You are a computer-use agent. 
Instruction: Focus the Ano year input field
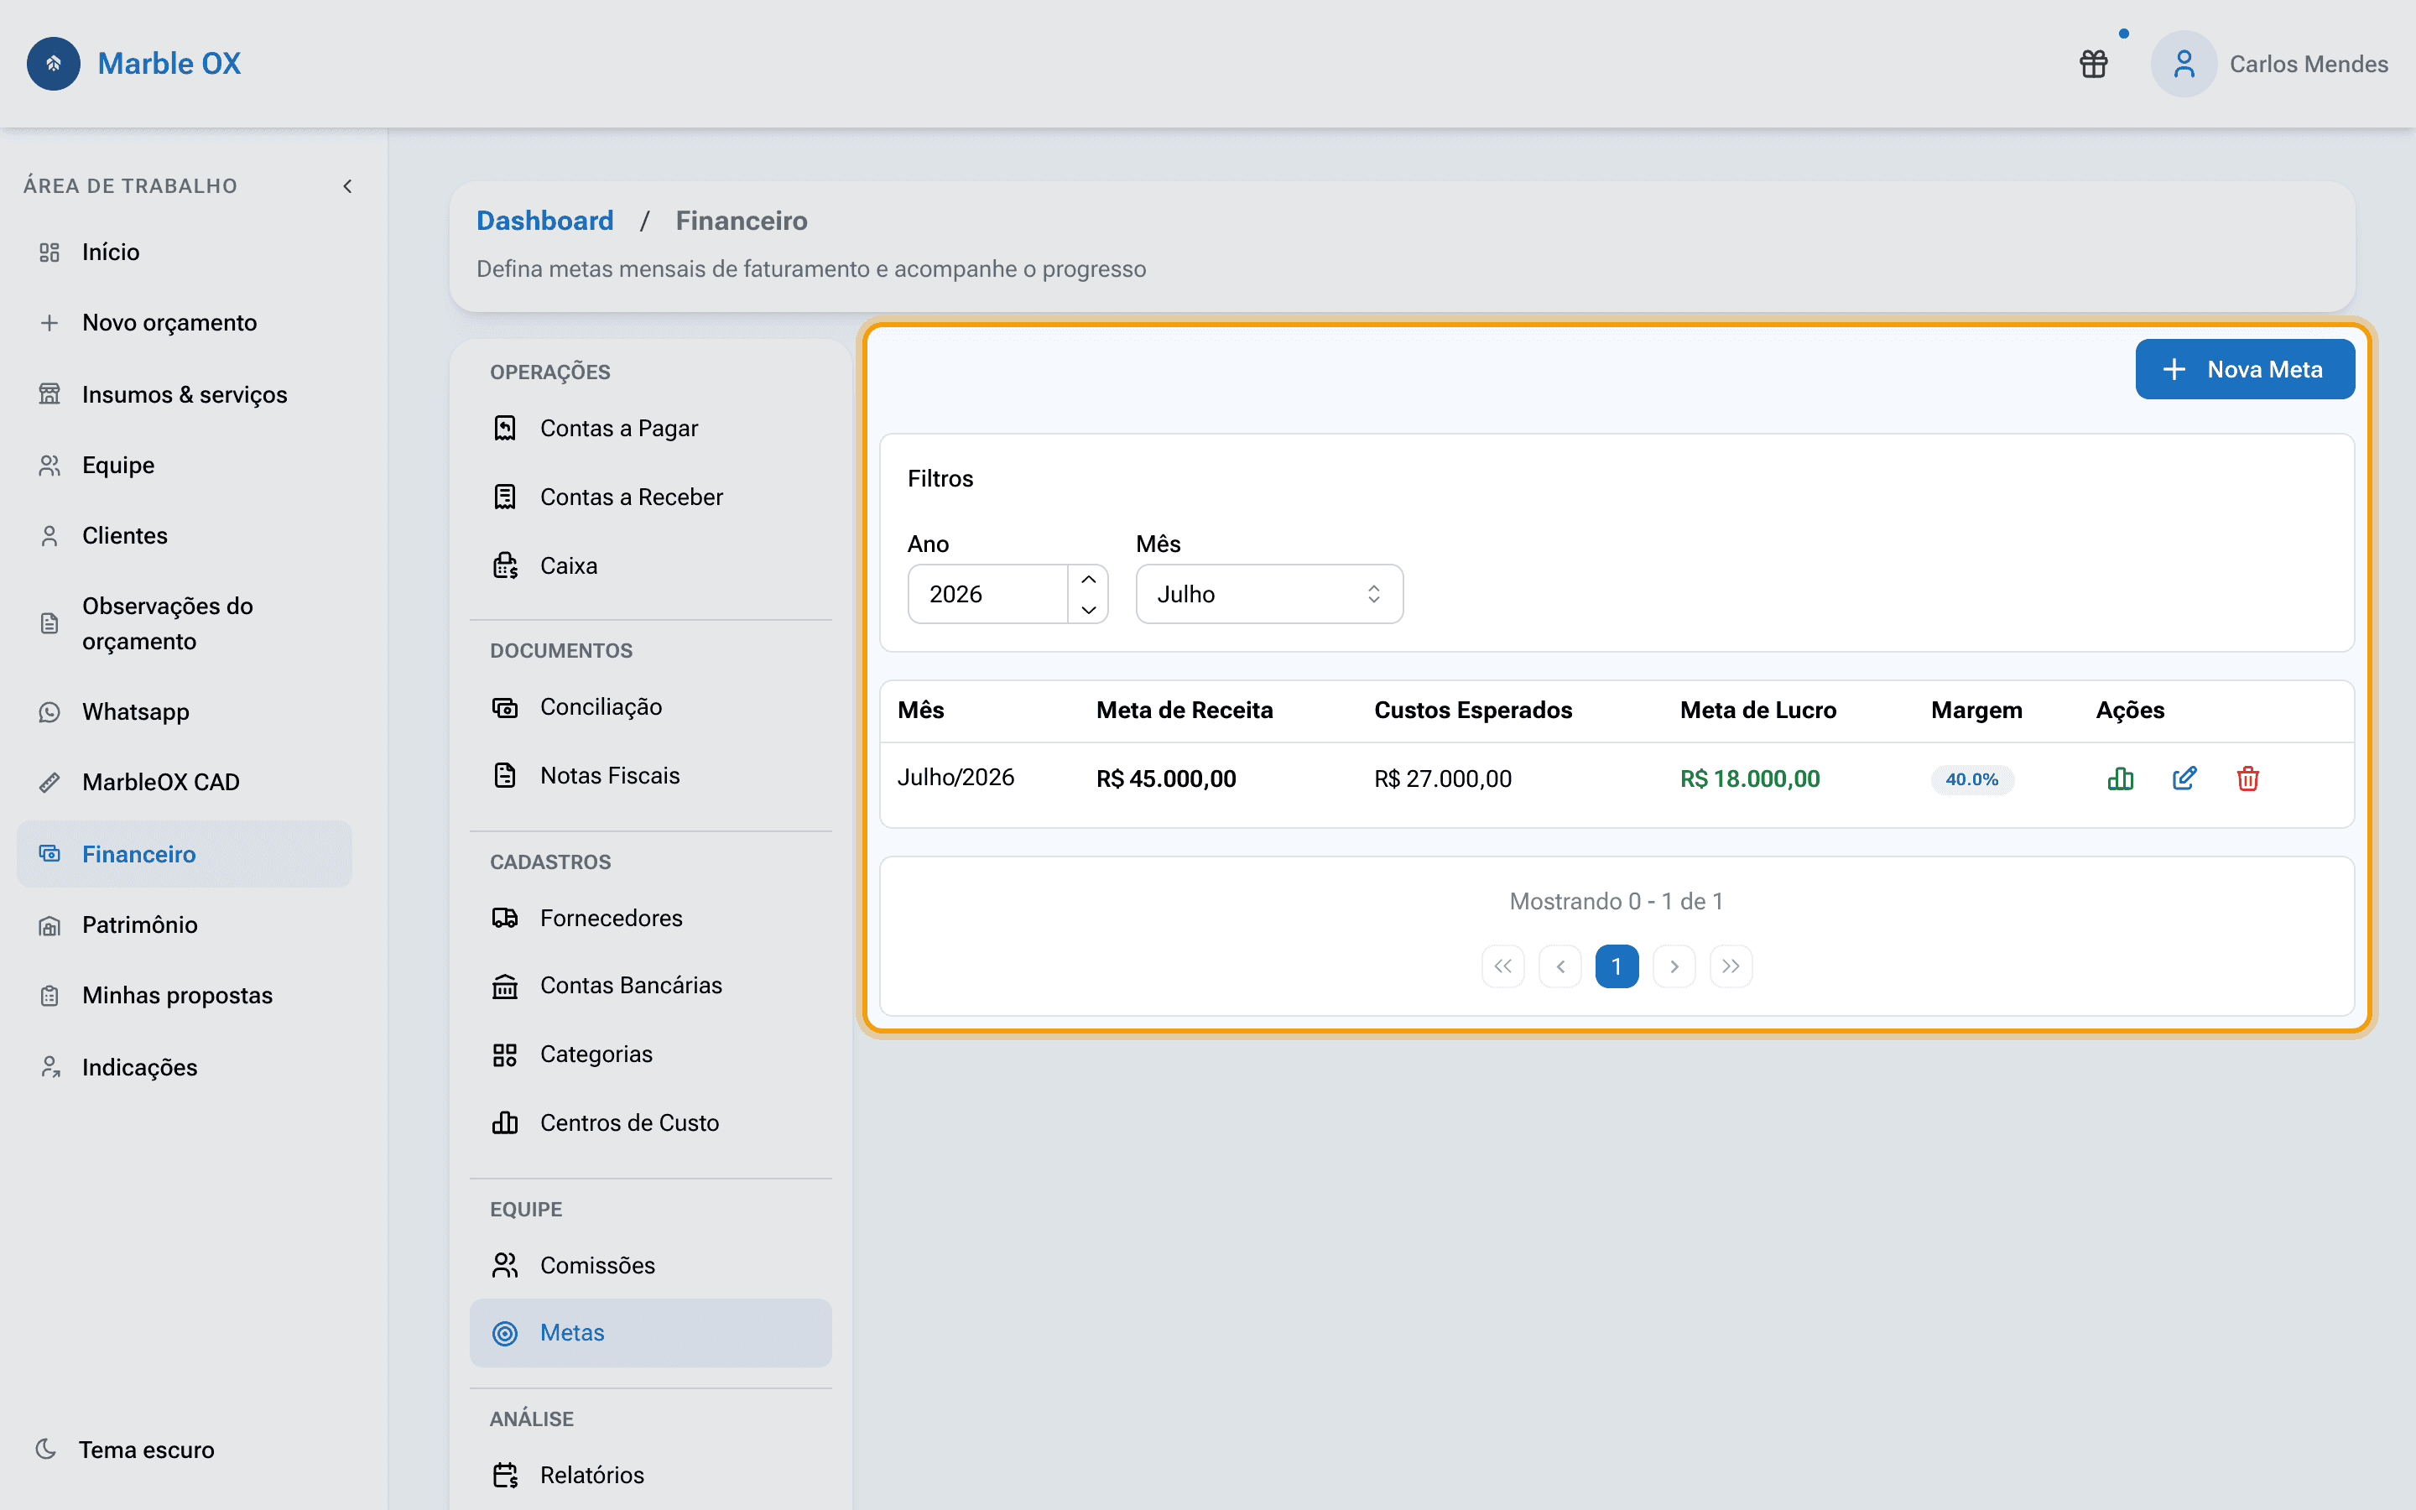pyautogui.click(x=987, y=594)
